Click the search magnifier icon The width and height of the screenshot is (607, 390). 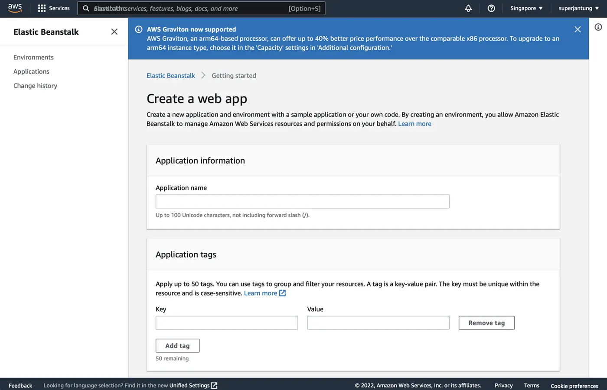[86, 8]
